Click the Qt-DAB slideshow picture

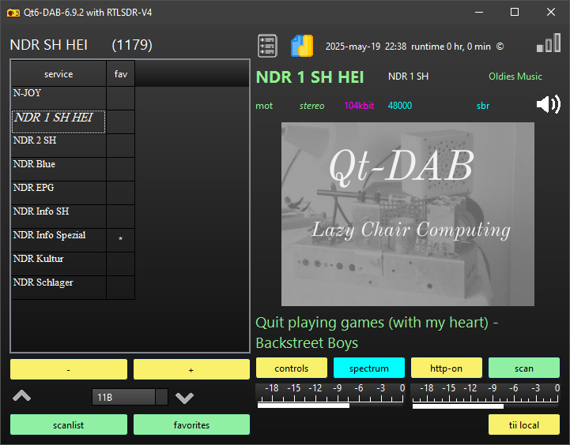(x=407, y=214)
